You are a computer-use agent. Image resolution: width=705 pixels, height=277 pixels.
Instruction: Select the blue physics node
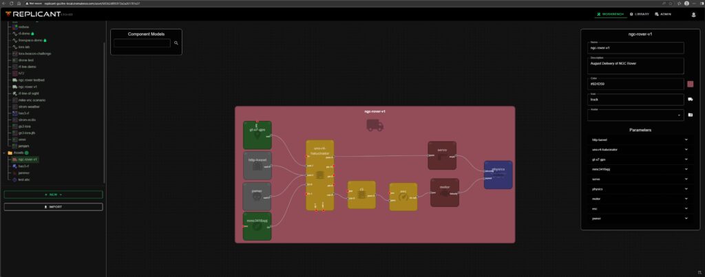[x=498, y=174]
